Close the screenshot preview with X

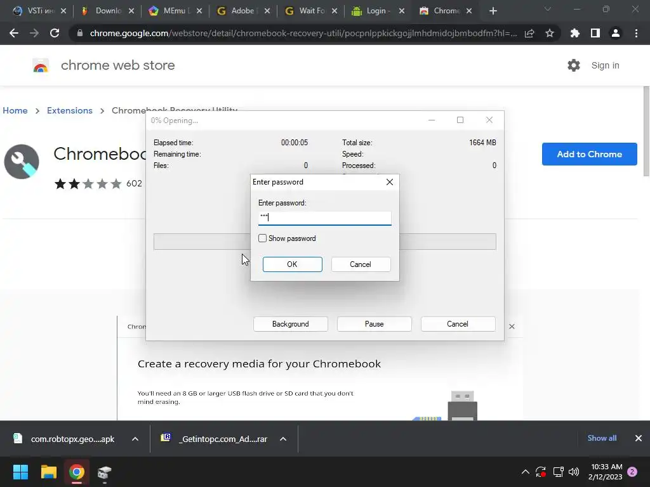[512, 327]
